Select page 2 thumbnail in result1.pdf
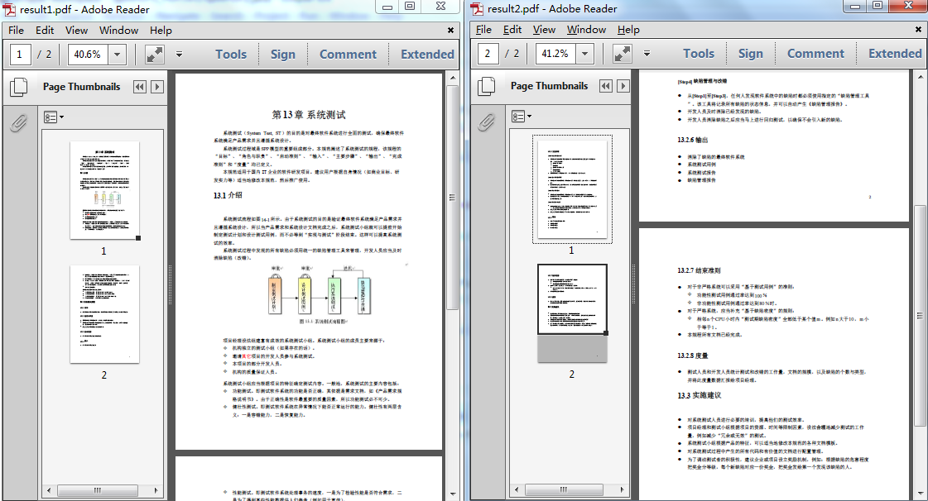 pos(104,314)
